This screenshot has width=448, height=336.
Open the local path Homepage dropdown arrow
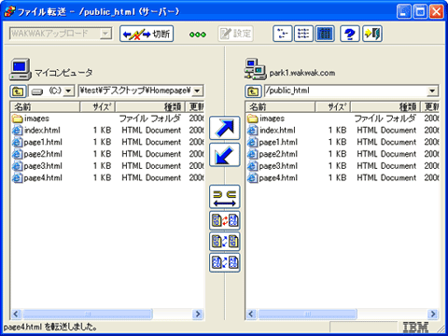coord(197,91)
